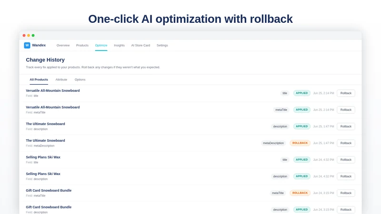Click description tag on The Ultimate Snowboard row
Image resolution: width=381 pixels, height=214 pixels.
[x=280, y=126]
